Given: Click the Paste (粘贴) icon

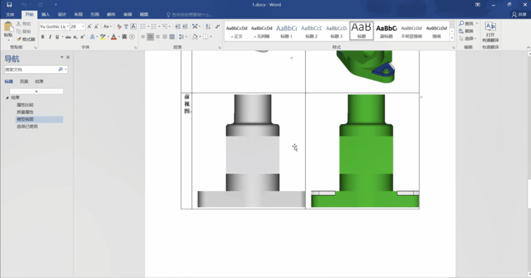Looking at the screenshot, I should pos(8,29).
